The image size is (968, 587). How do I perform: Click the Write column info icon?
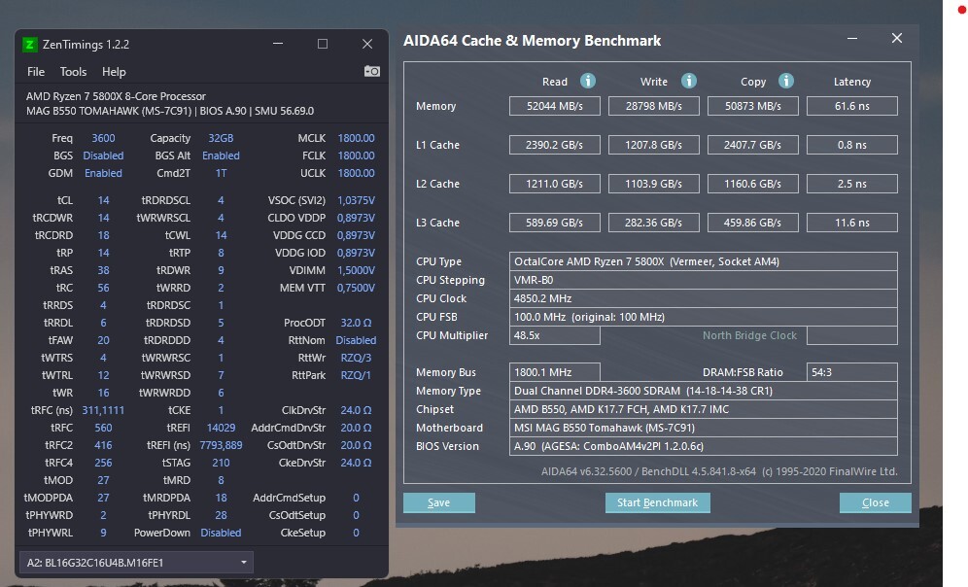[689, 81]
